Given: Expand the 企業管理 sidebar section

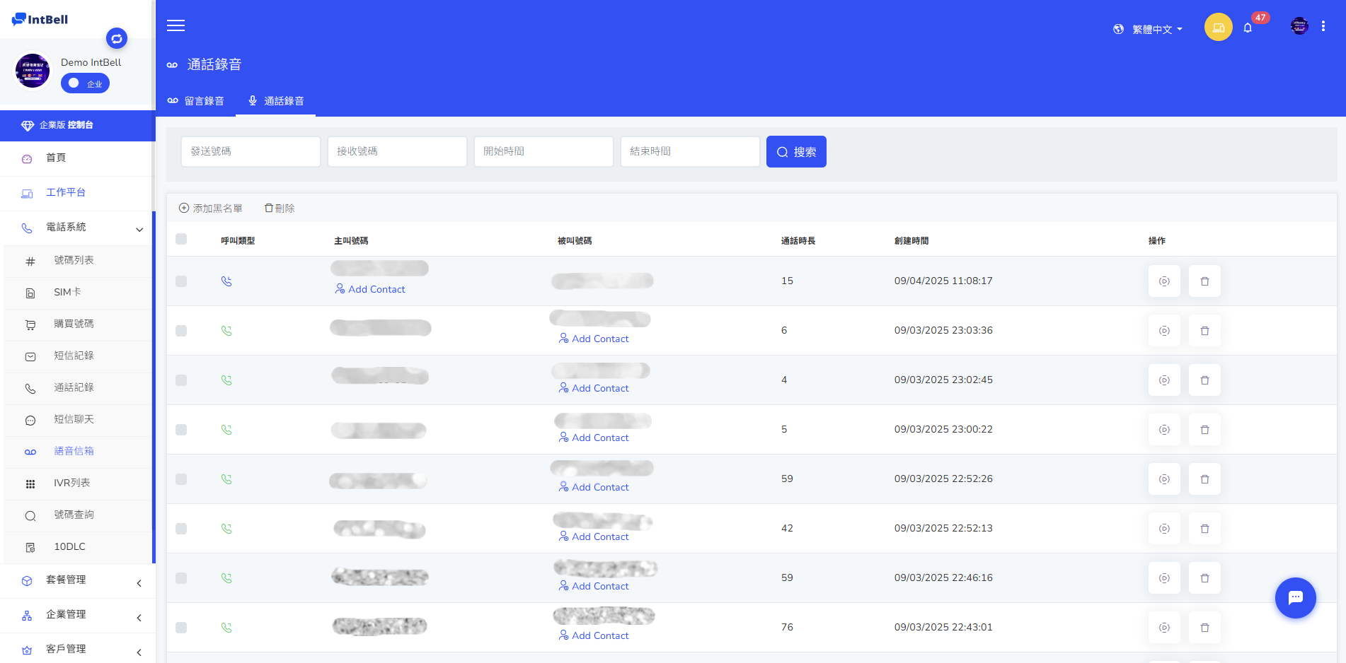Looking at the screenshot, I should pos(77,615).
